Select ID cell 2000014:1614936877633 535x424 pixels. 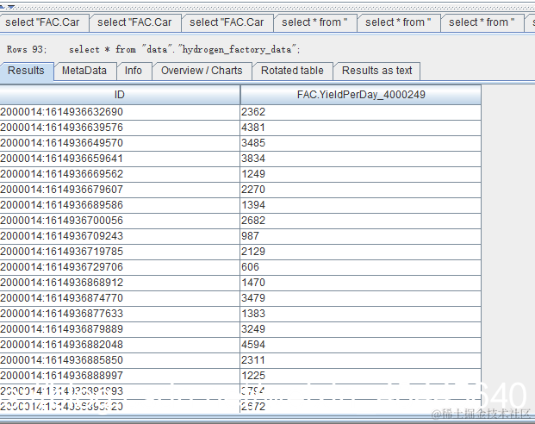pyautogui.click(x=120, y=314)
